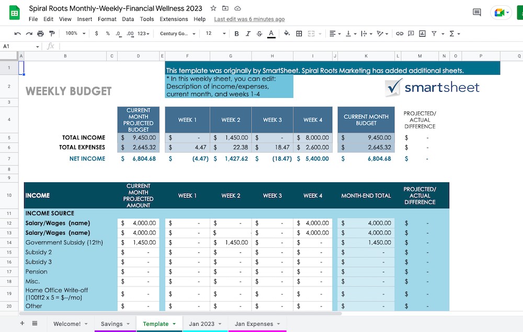
Task: Click the Add Sheet plus button
Action: (x=22, y=324)
